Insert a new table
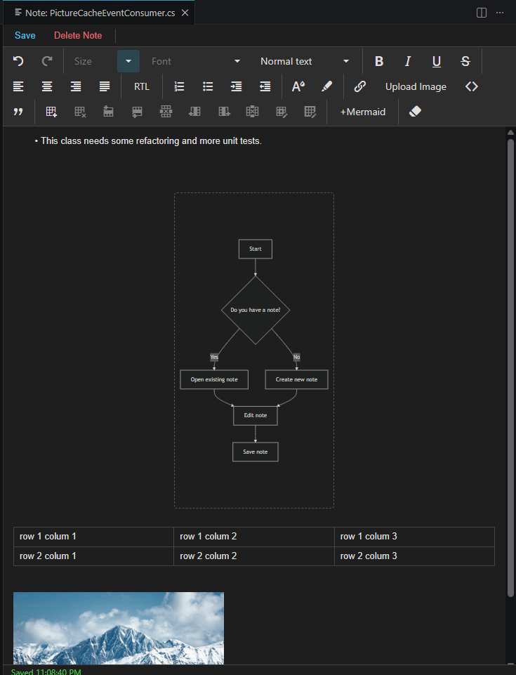The width and height of the screenshot is (516, 675). (x=51, y=112)
